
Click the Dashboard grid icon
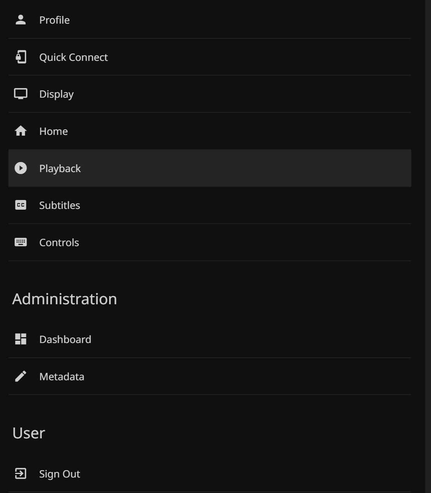tap(21, 339)
